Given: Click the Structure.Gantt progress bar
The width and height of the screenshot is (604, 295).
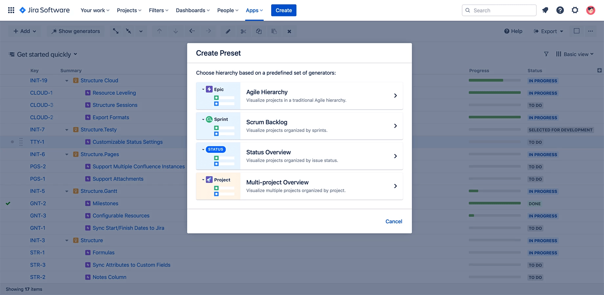Looking at the screenshot, I should click(x=495, y=191).
